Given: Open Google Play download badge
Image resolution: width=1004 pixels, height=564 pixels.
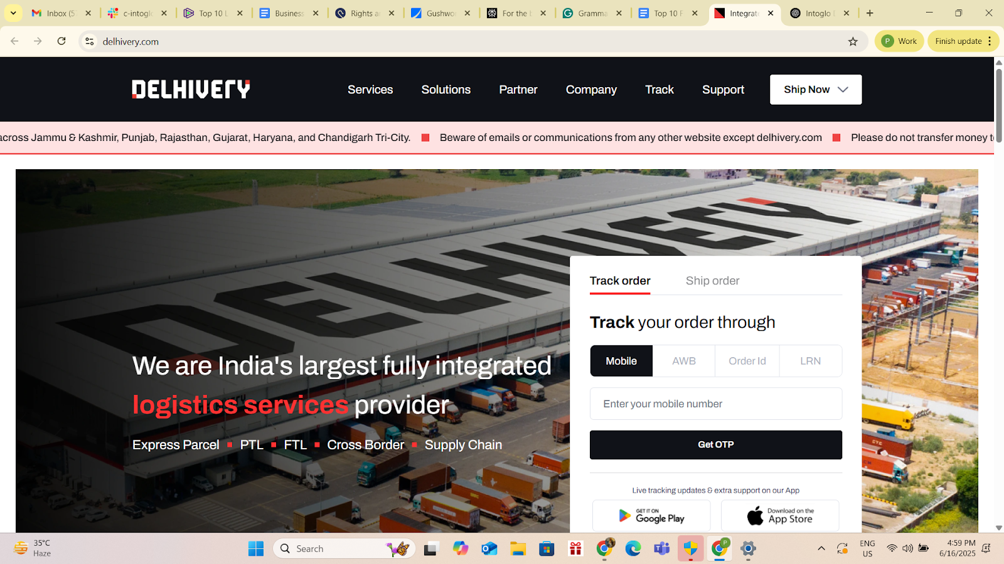Looking at the screenshot, I should coord(651,516).
